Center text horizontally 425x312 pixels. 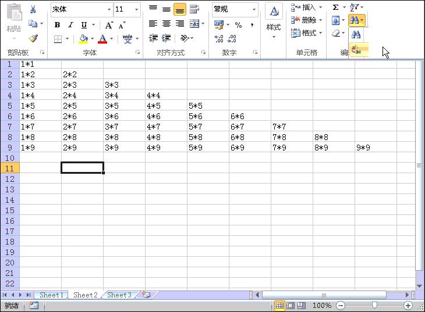click(x=167, y=24)
